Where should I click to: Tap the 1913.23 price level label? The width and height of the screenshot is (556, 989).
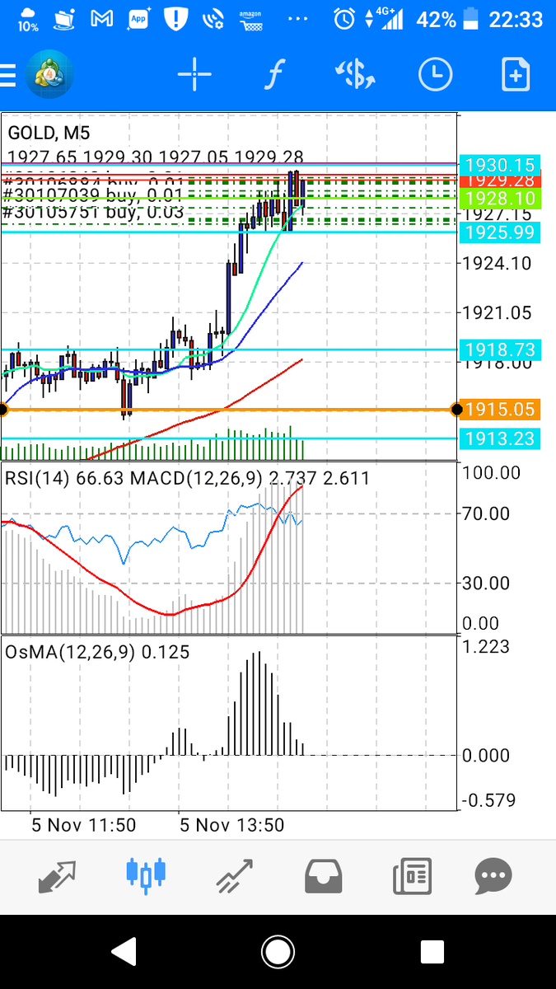pos(501,438)
